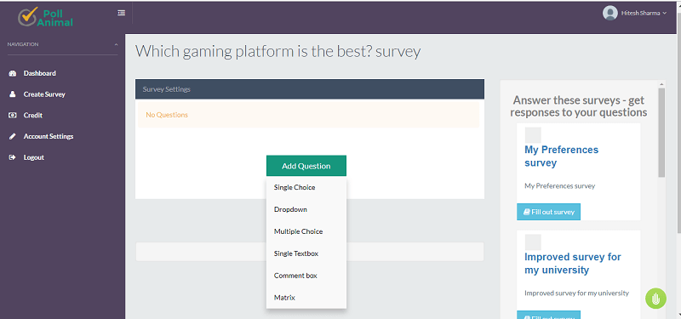This screenshot has height=319, width=681.
Task: Click the Survey Settings panel header
Action: tap(310, 89)
